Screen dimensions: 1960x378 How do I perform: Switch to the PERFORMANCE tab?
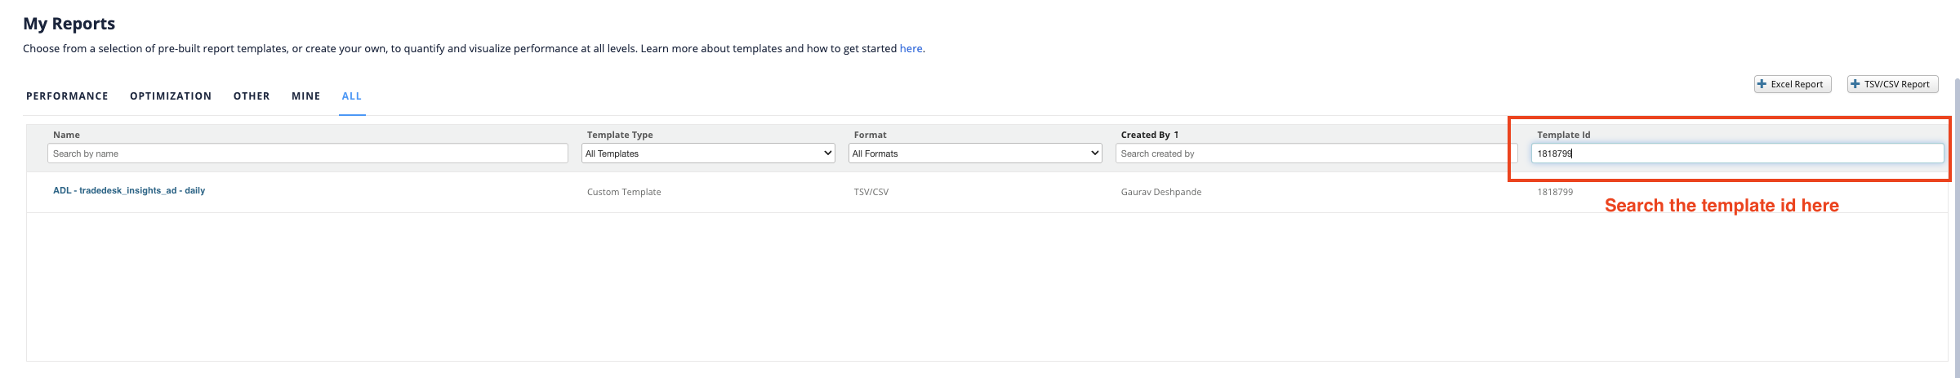click(67, 96)
